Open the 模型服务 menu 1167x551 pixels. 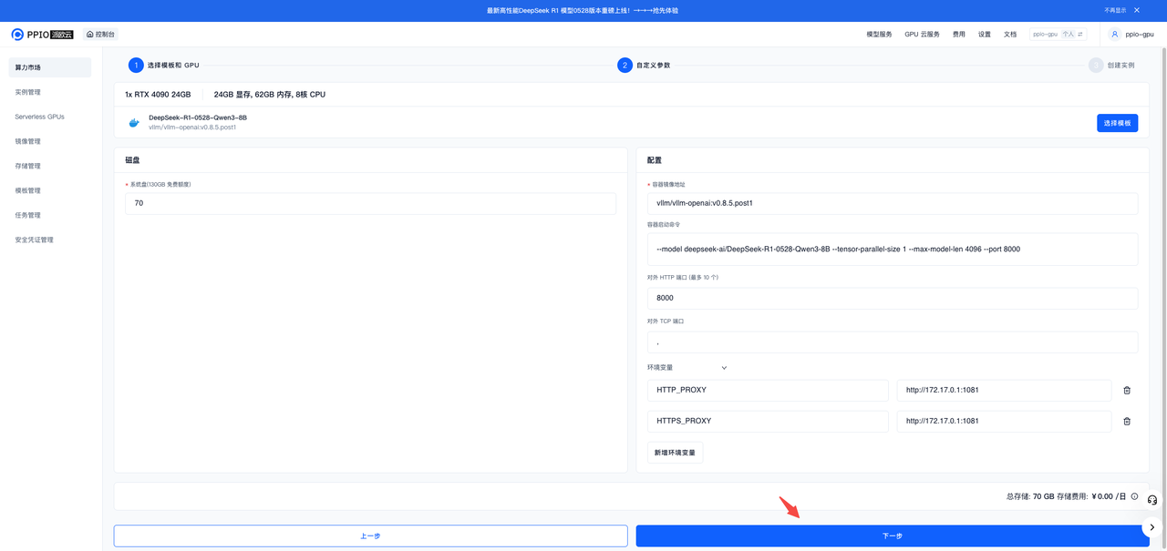coord(879,34)
